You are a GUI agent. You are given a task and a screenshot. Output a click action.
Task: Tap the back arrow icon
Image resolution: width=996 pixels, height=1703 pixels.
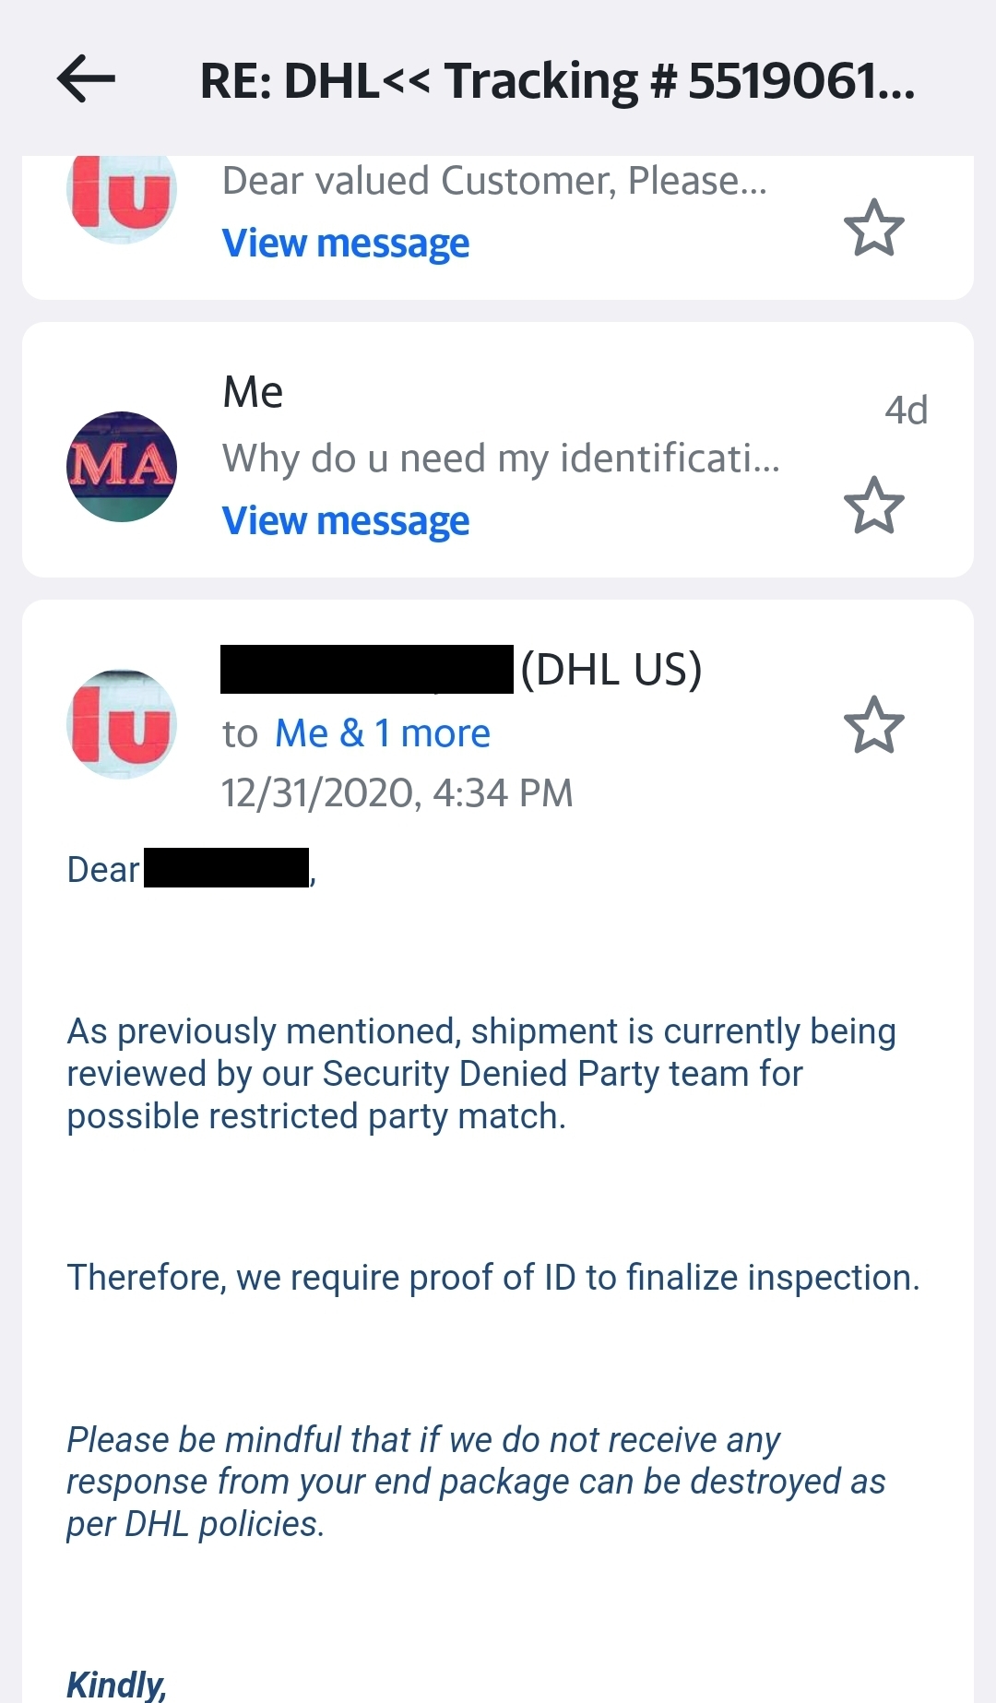click(86, 78)
